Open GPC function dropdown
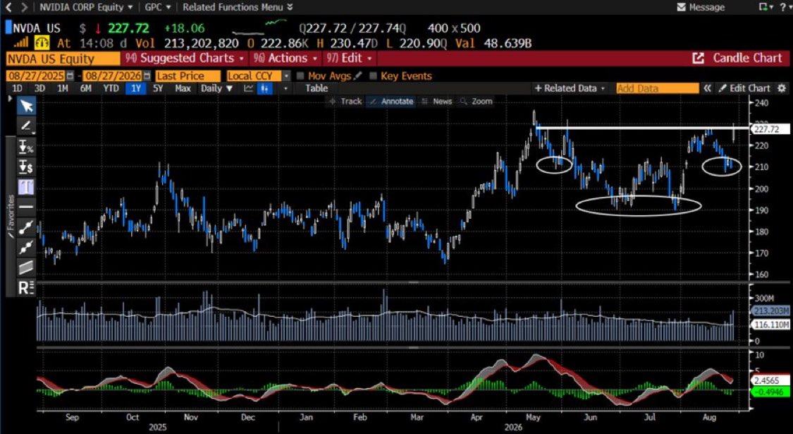The image size is (793, 434). tap(158, 7)
